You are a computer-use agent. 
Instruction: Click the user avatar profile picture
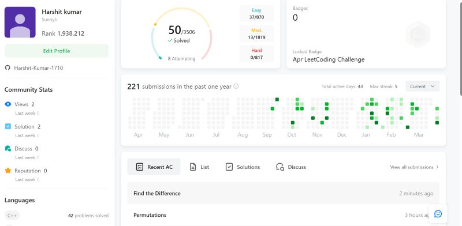[20, 22]
